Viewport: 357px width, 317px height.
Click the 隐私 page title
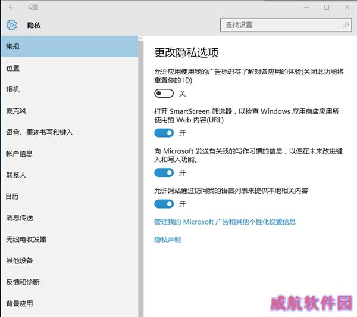[34, 25]
